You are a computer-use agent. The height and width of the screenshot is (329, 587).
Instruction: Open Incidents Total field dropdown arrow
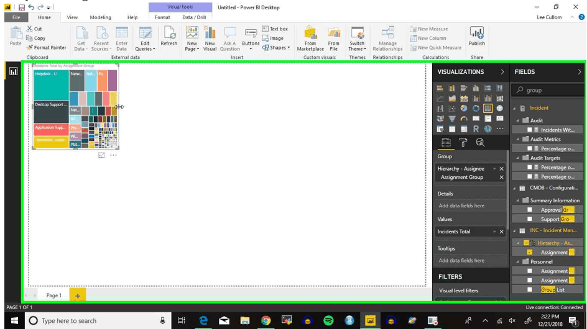[x=494, y=232]
